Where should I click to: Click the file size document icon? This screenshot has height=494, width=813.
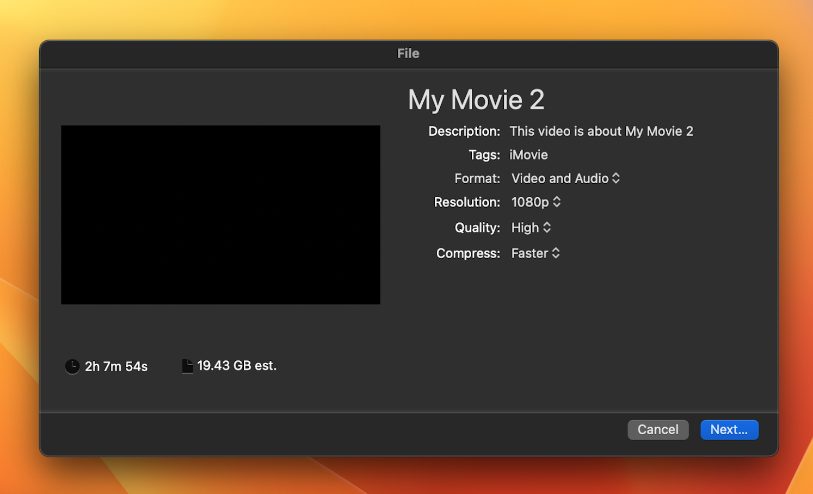188,366
